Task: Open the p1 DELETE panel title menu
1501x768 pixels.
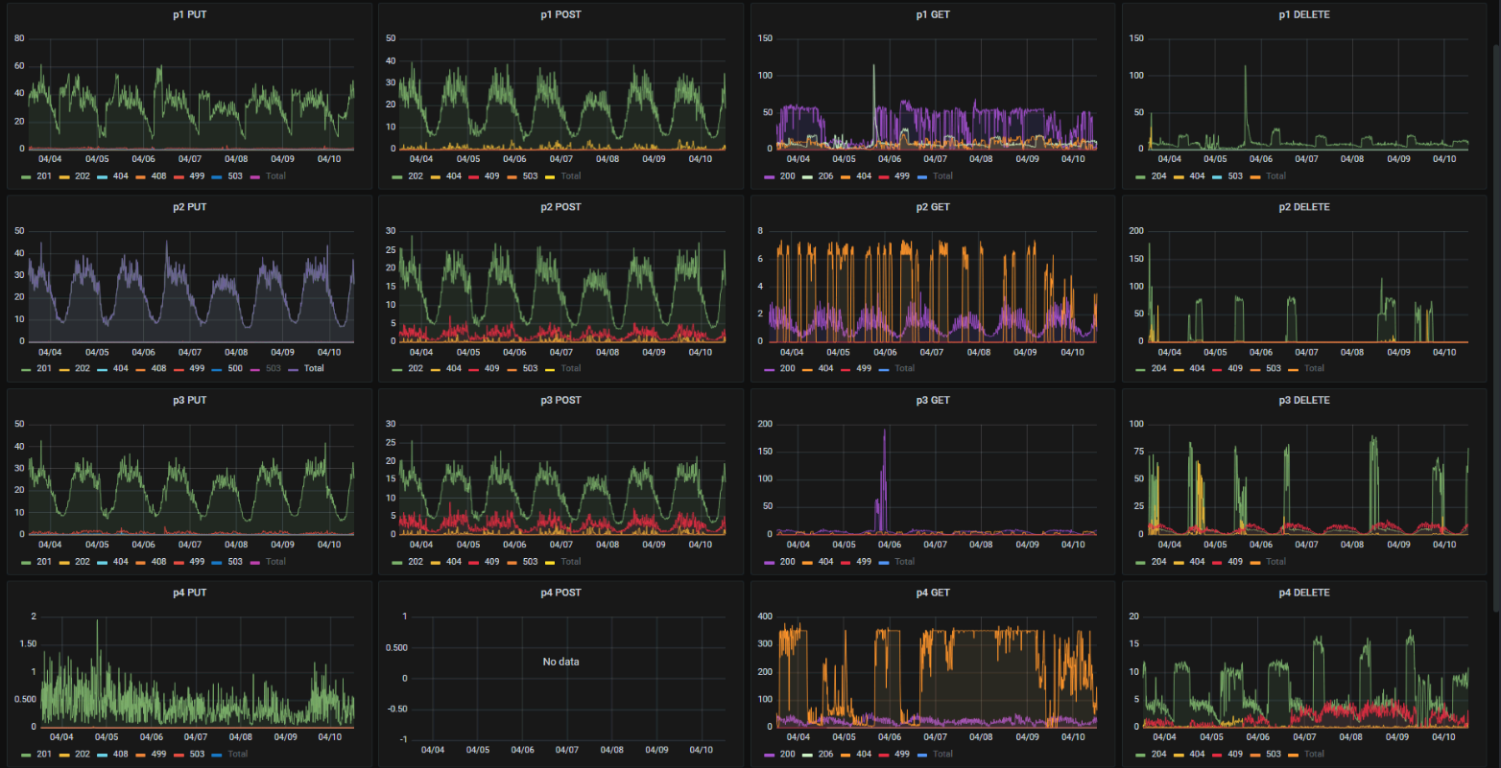Action: coord(1304,14)
